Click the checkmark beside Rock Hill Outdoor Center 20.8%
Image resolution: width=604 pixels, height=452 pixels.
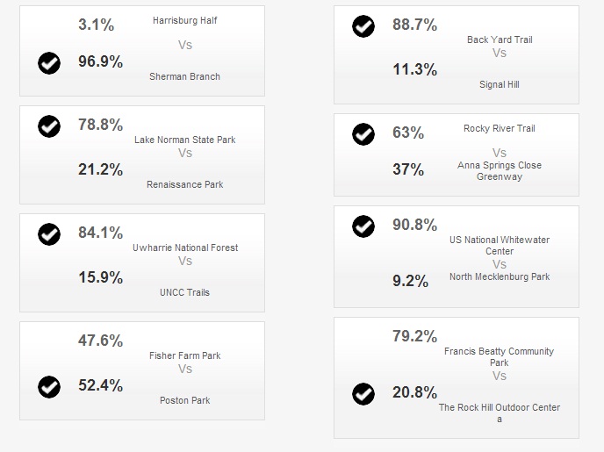point(363,394)
